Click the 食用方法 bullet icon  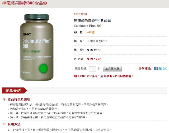pos(4,124)
